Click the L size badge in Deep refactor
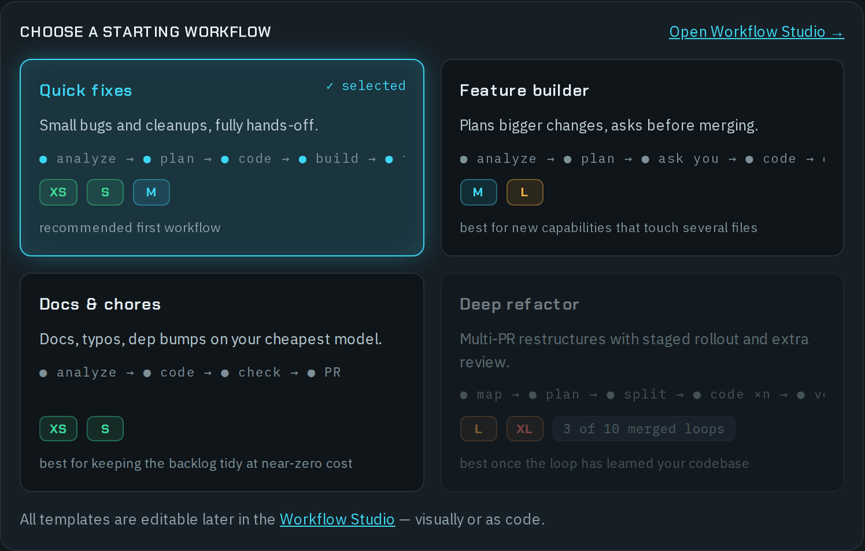The height and width of the screenshot is (551, 865). pyautogui.click(x=478, y=429)
